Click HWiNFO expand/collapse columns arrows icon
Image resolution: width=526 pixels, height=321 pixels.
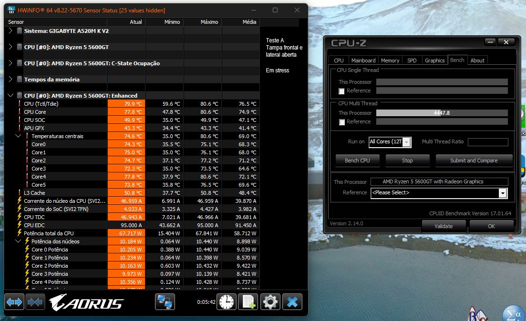[x=14, y=302]
